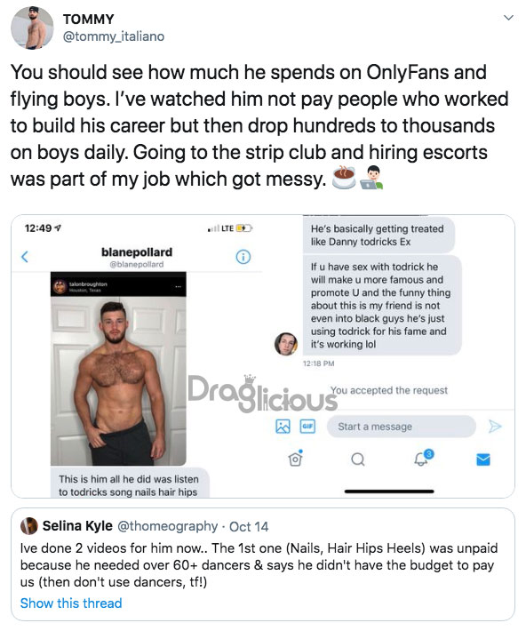Open the Home tab icon

tap(295, 459)
